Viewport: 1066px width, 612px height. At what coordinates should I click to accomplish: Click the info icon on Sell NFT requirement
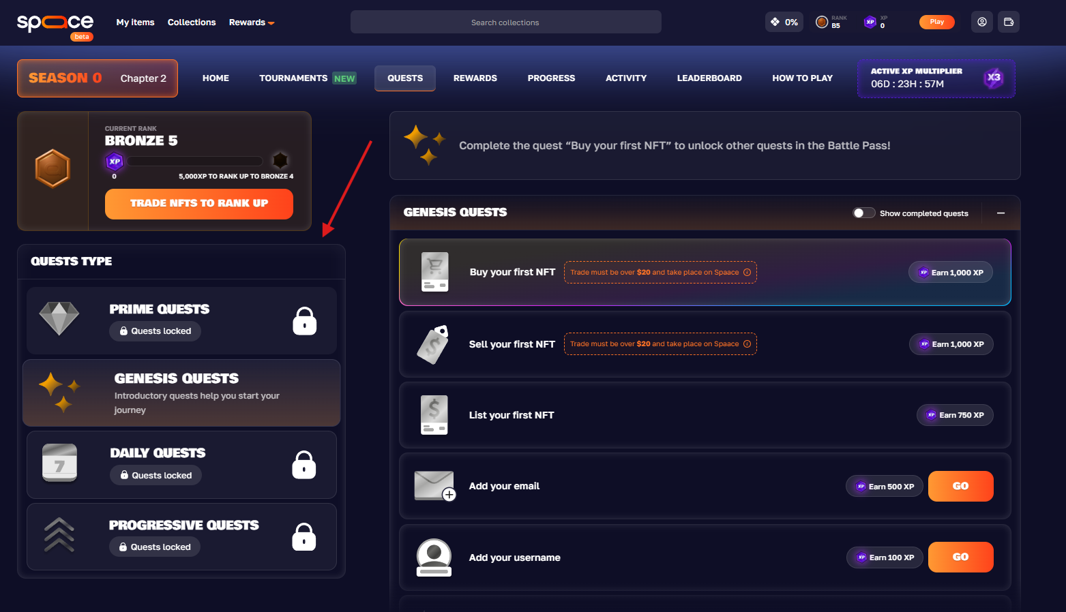747,344
